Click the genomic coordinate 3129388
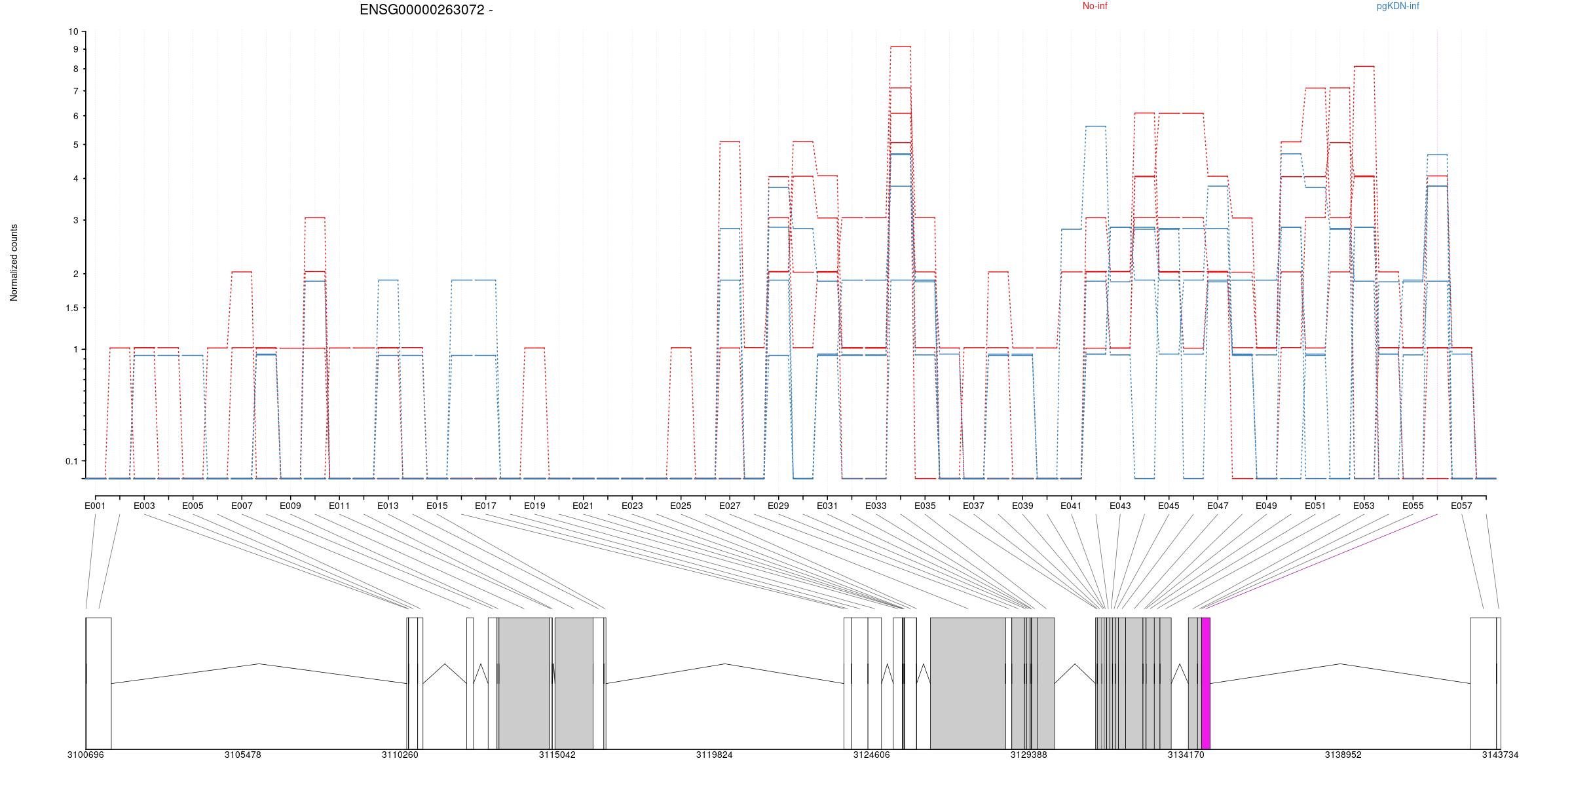 pos(1029,755)
